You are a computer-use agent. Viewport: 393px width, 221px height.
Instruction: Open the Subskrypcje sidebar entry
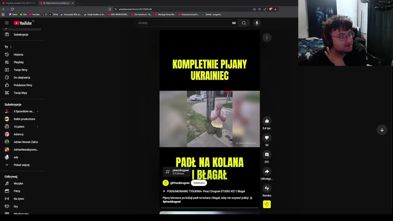21,34
